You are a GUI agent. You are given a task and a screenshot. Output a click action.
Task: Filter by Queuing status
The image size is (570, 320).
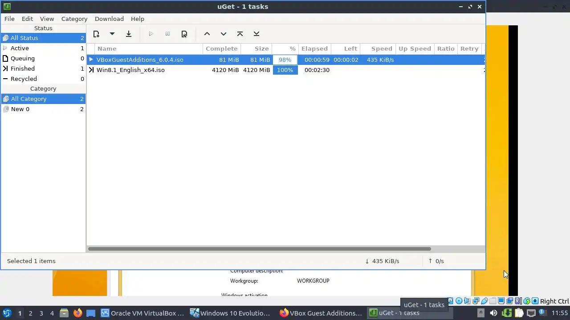(43, 58)
